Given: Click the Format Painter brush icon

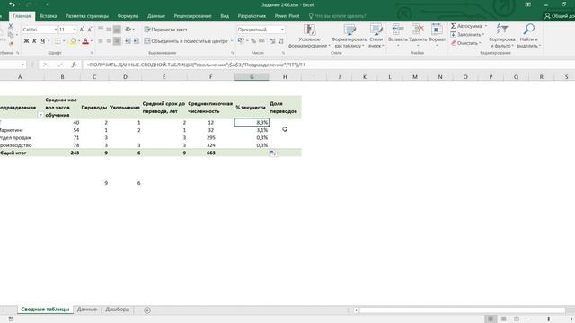Looking at the screenshot, I should 11,44.
